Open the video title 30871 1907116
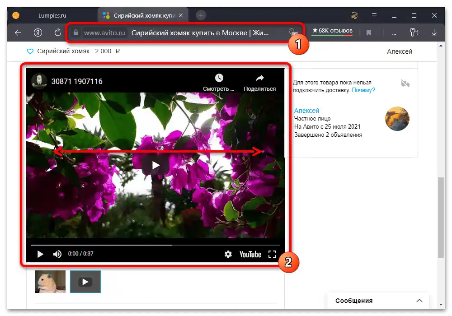Image resolution: width=452 pixels, height=316 pixels. click(x=77, y=81)
